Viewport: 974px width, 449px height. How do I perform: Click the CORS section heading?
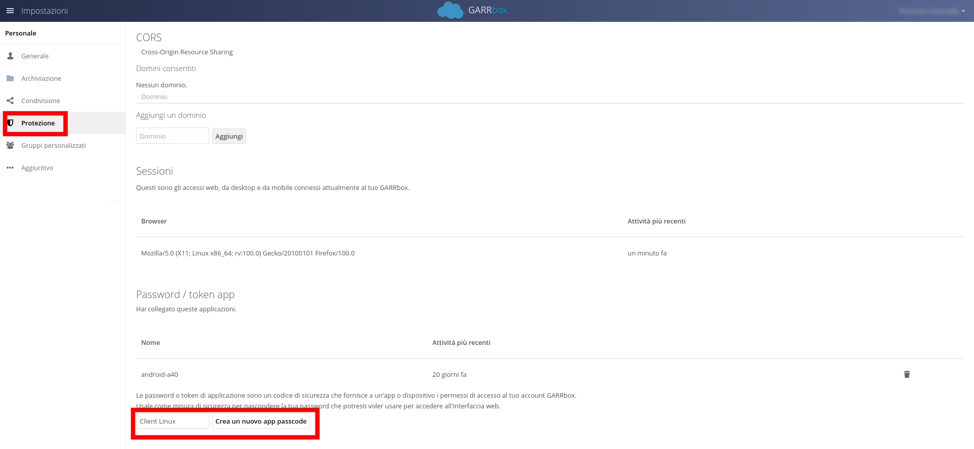pyautogui.click(x=149, y=38)
